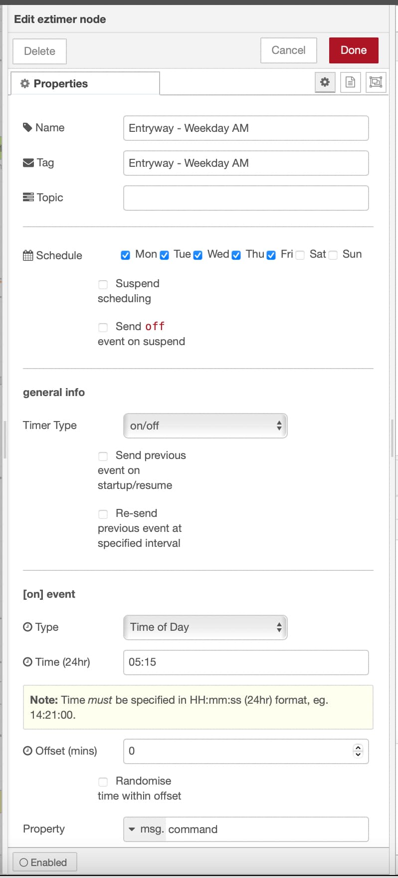This screenshot has width=398, height=878.
Task: Open the description panel icon
Action: (350, 82)
